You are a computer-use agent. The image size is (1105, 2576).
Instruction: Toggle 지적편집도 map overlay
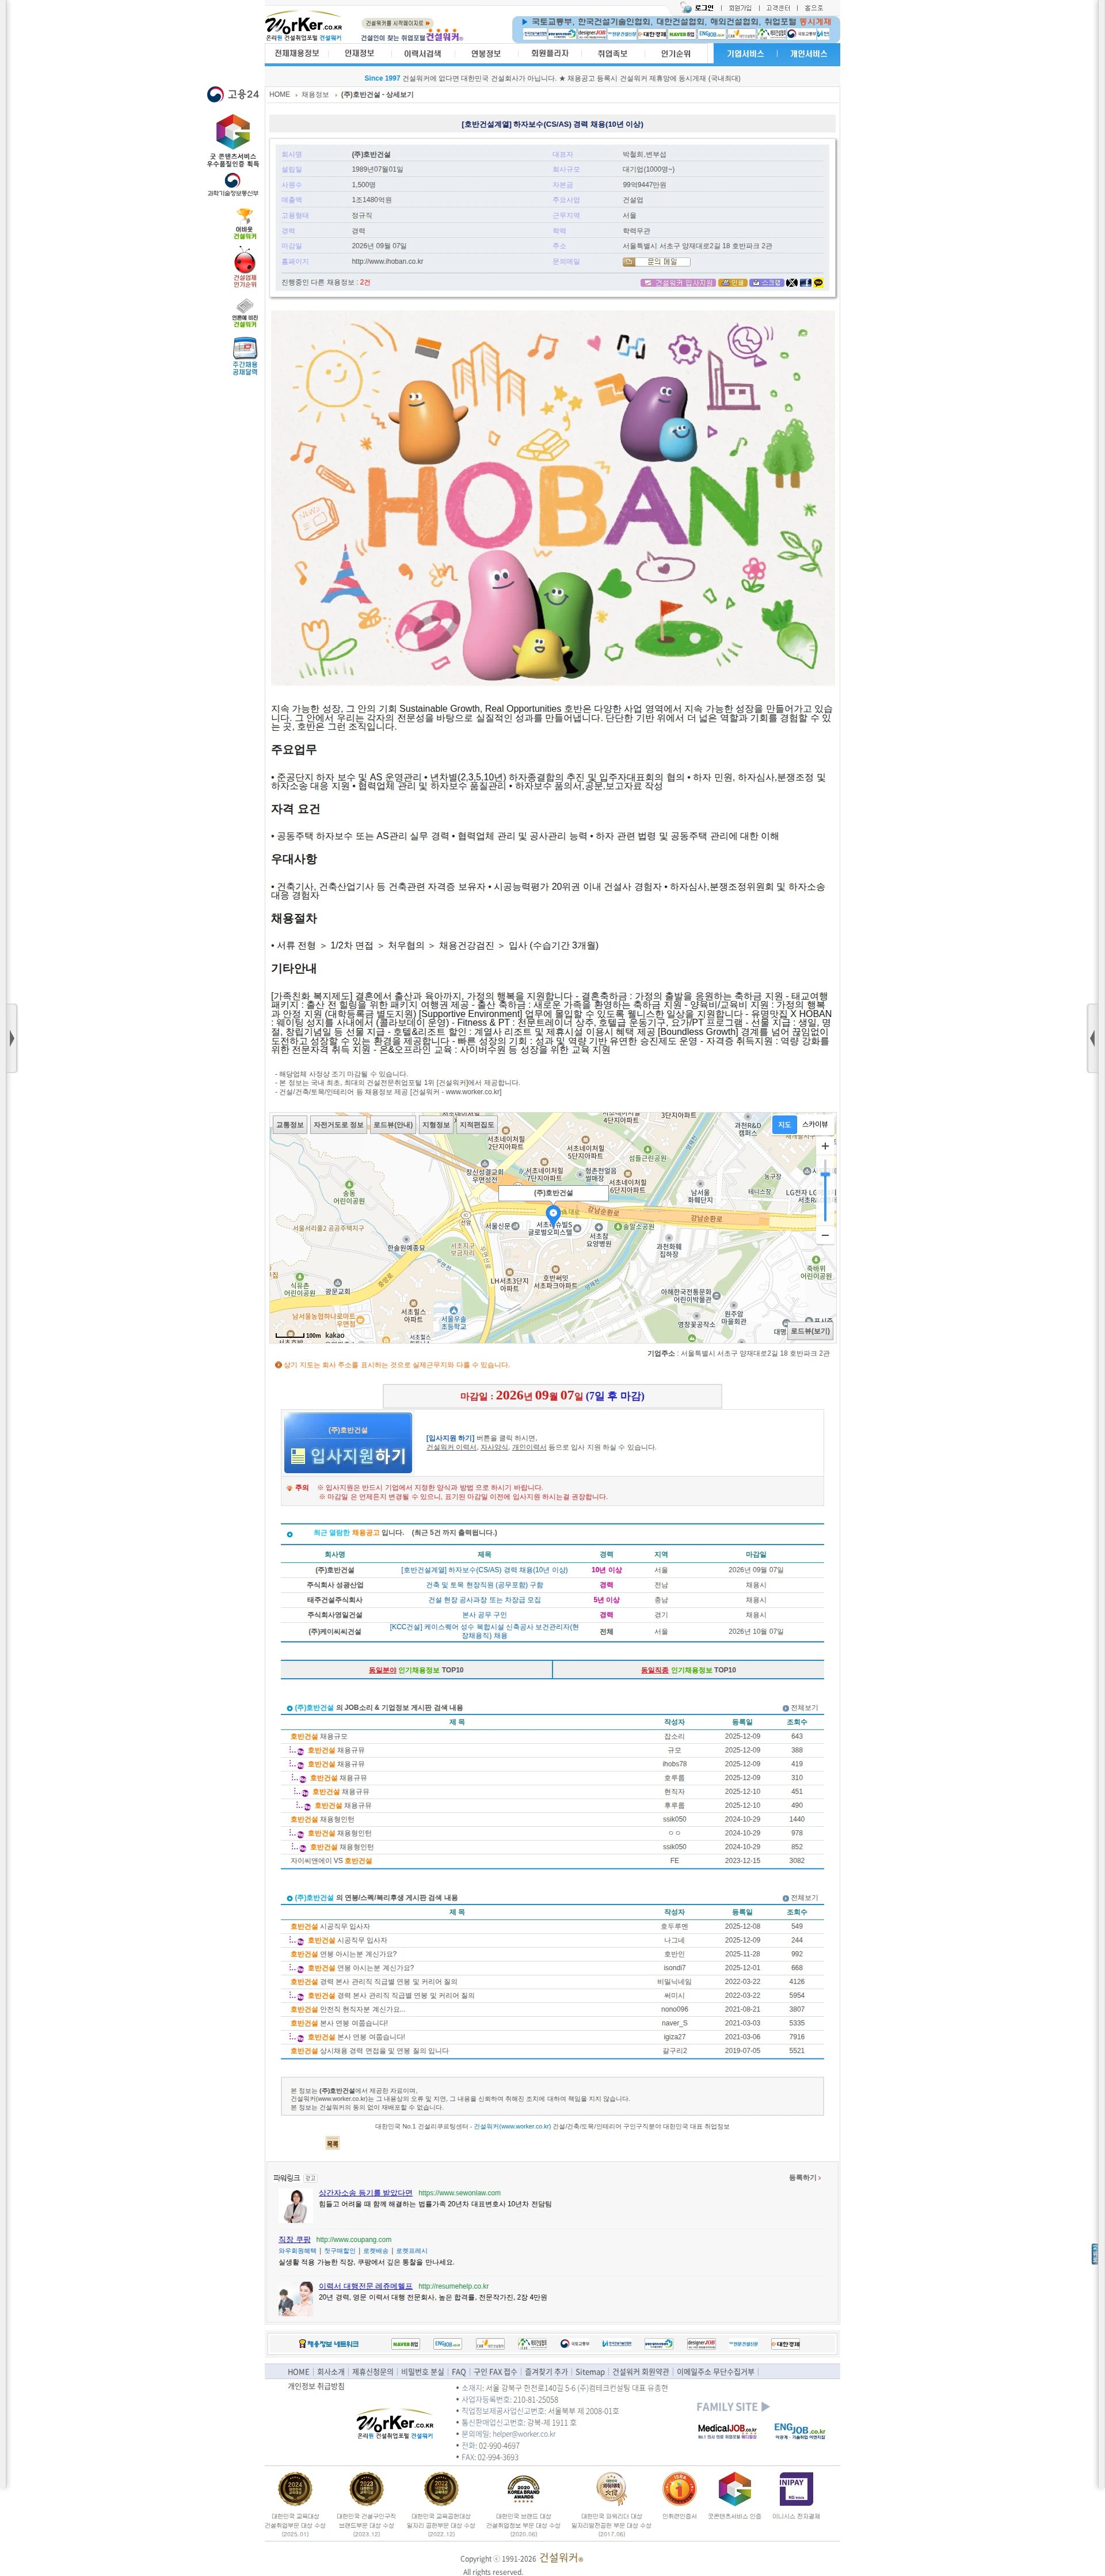point(477,1125)
